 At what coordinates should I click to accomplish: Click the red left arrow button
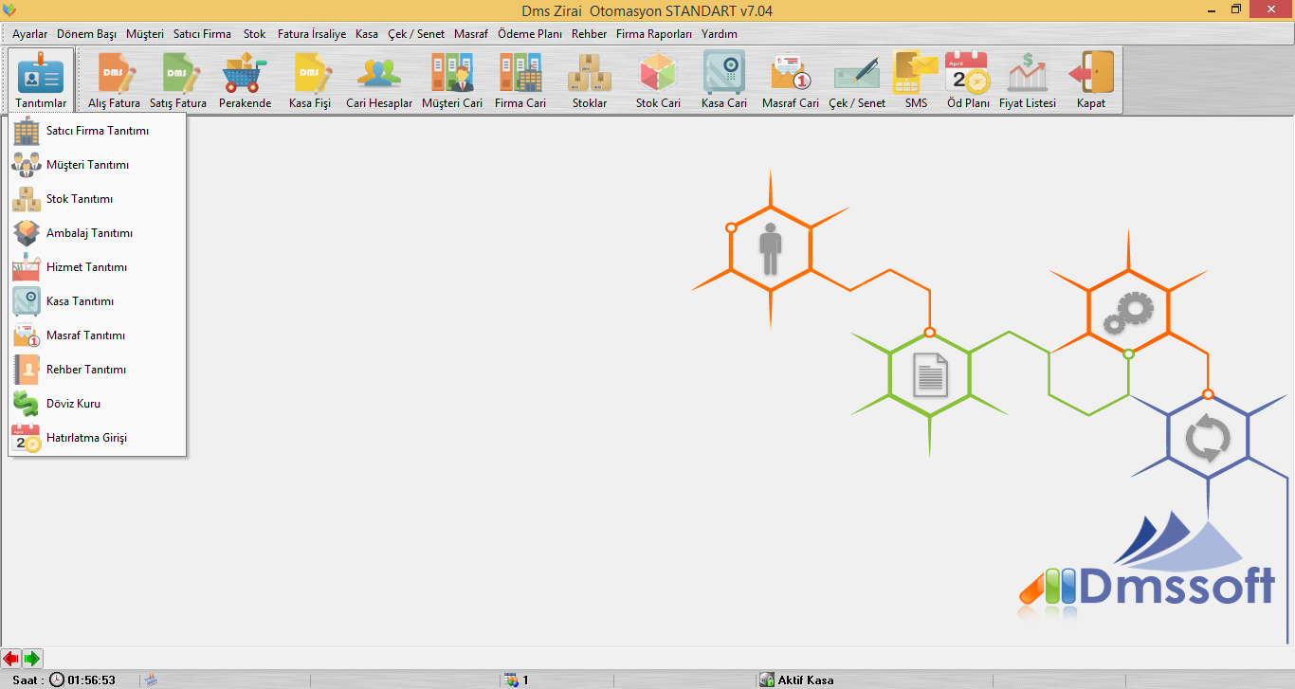[x=10, y=658]
